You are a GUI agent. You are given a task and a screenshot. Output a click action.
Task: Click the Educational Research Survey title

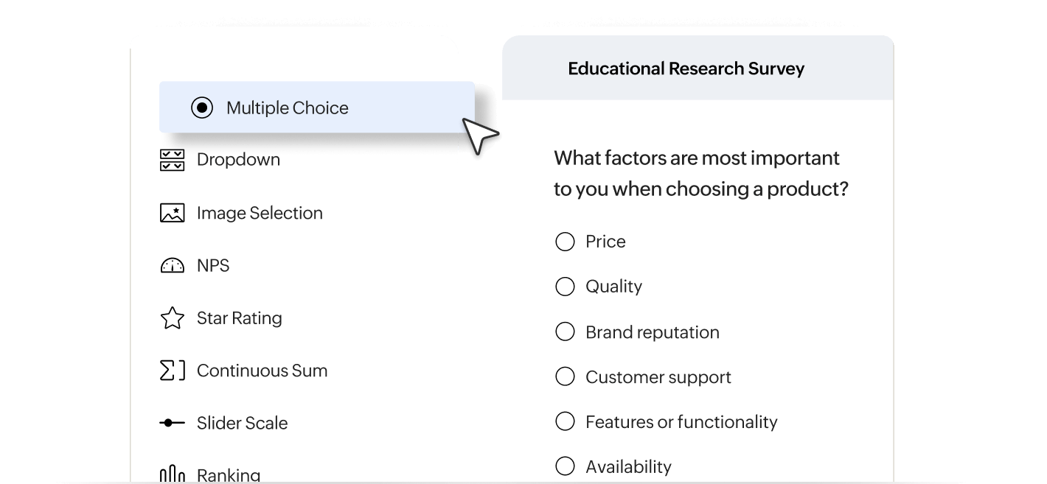coord(686,69)
